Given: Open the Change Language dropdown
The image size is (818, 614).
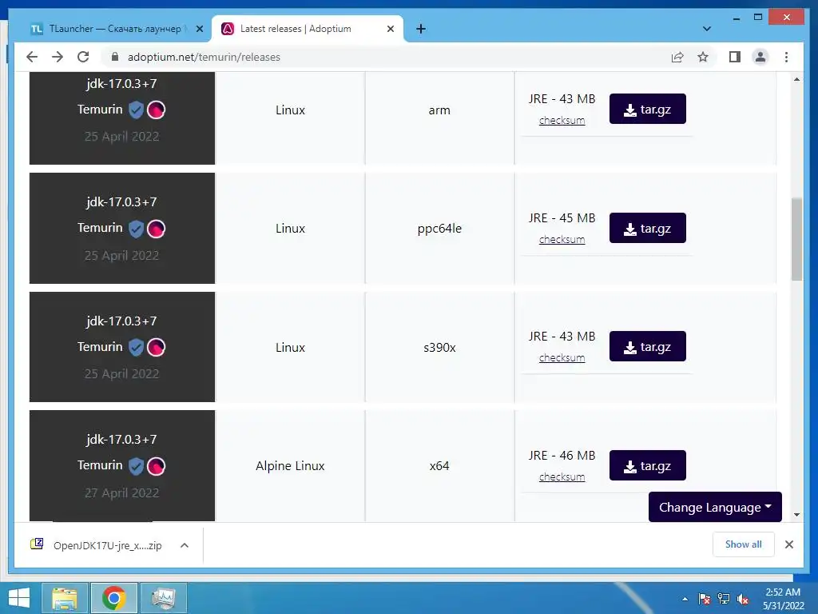Looking at the screenshot, I should tap(715, 507).
